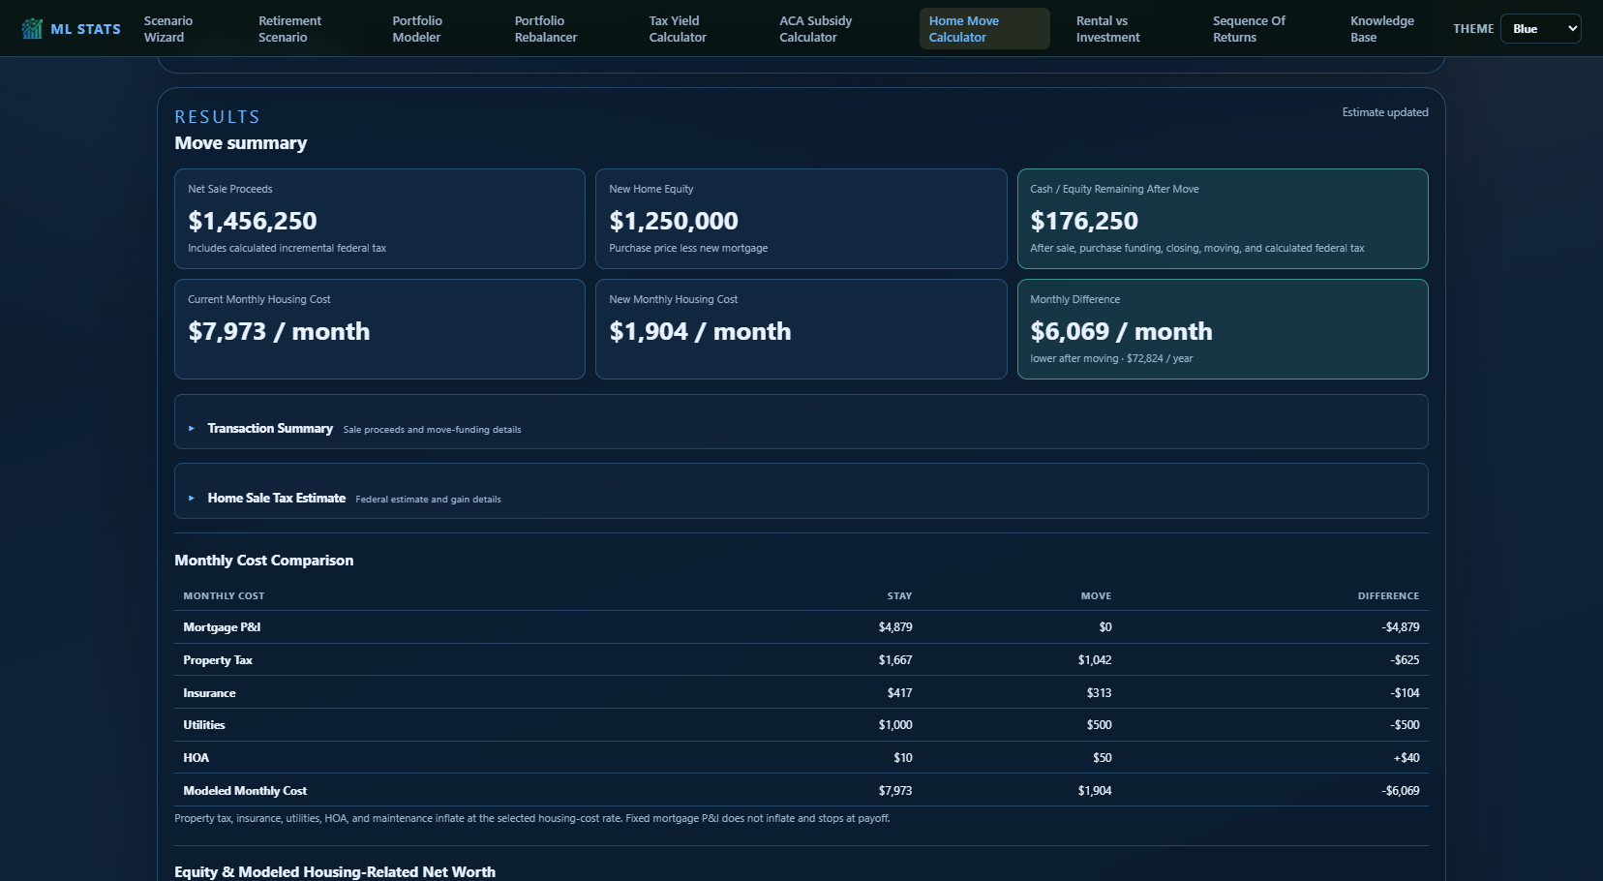1603x881 pixels.
Task: Click the Monthly Cost Comparison heading
Action: pos(263,561)
